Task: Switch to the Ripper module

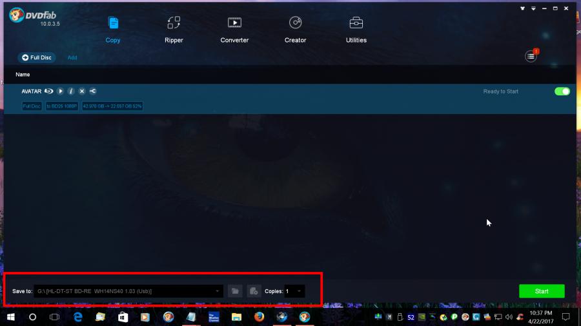Action: coord(174,30)
